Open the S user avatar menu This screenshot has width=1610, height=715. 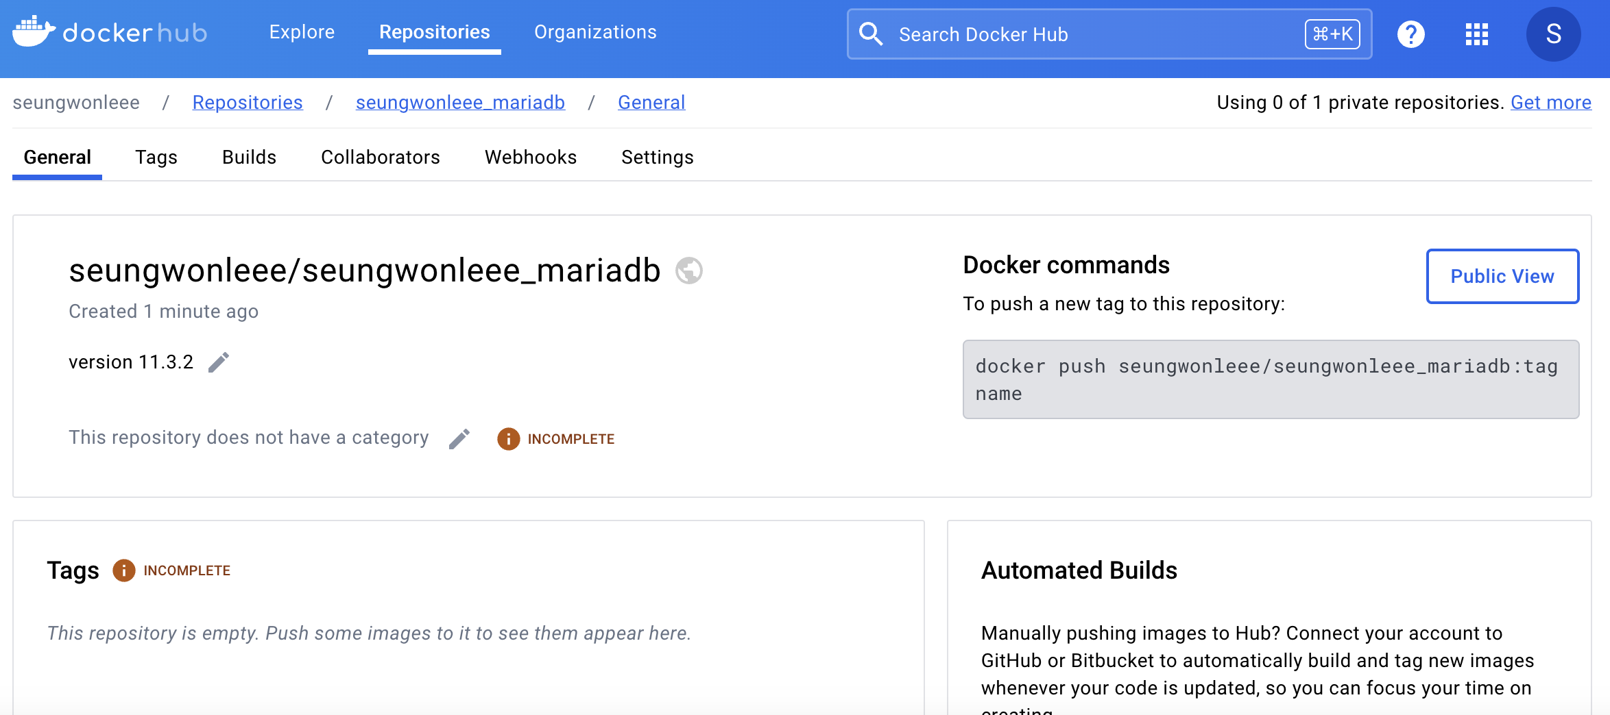1553,34
